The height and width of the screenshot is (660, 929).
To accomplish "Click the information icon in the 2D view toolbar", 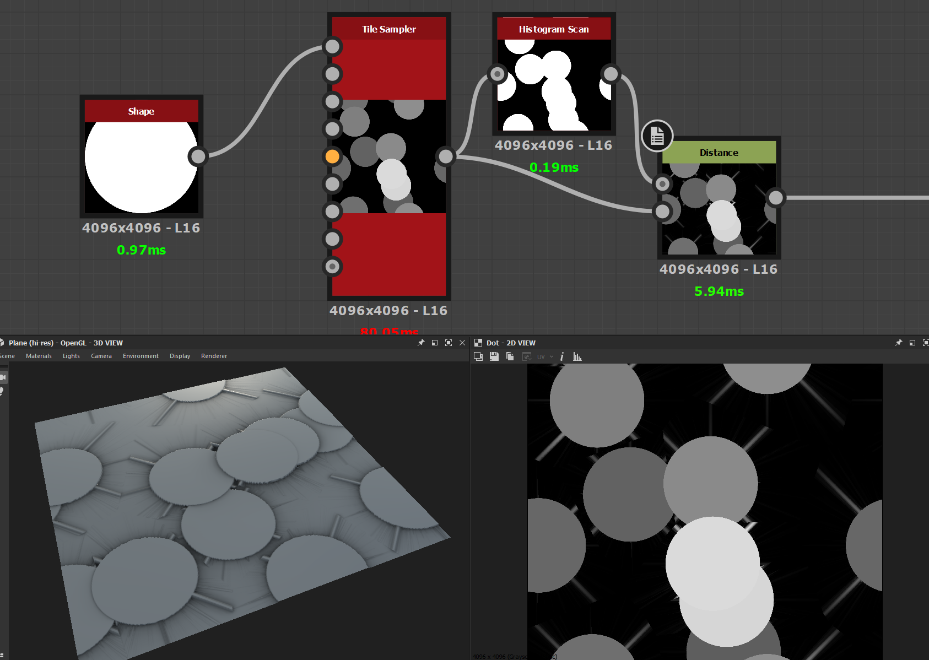I will [561, 356].
